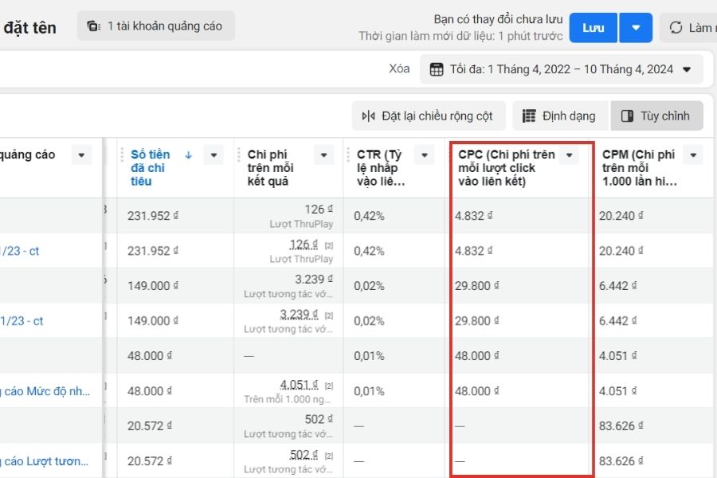717x478 pixels.
Task: Click the panel icon in Tùy chỉnh
Action: coord(628,116)
